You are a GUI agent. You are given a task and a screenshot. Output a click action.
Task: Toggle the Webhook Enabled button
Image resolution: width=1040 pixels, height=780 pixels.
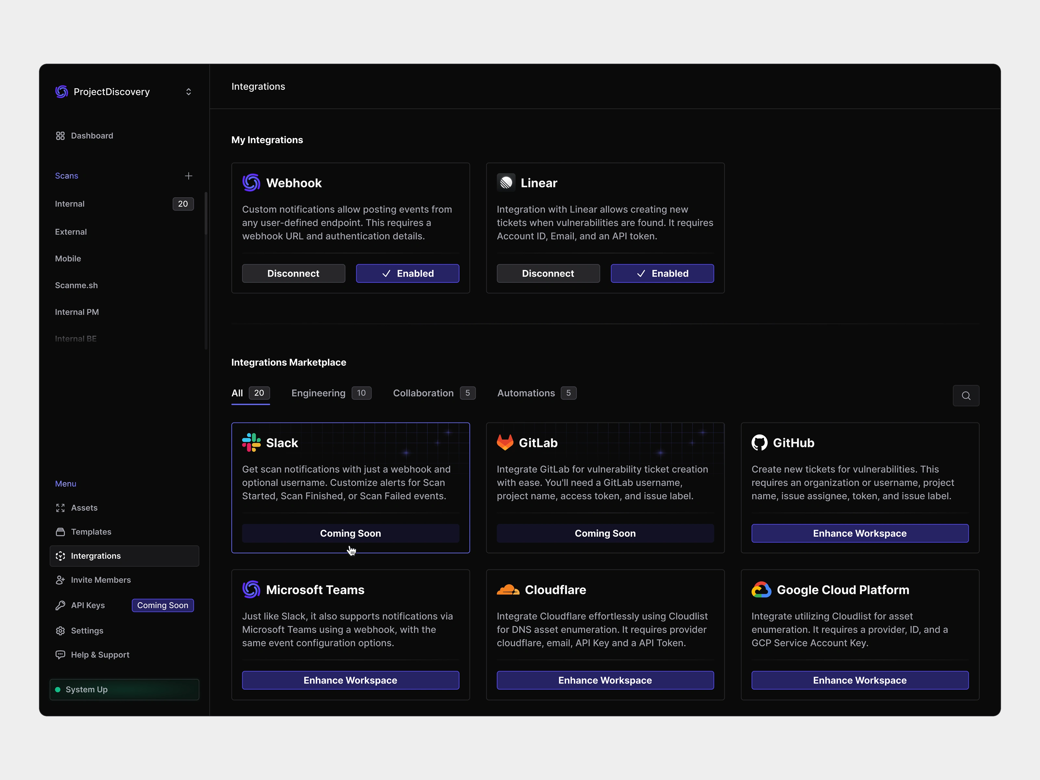click(x=408, y=274)
